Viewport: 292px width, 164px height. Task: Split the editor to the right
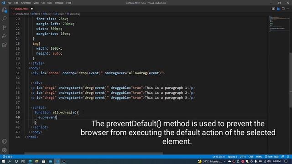(x=283, y=9)
